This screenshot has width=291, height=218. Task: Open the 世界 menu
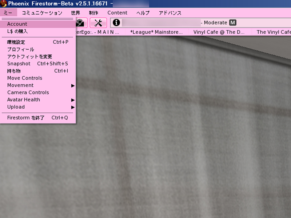click(76, 13)
